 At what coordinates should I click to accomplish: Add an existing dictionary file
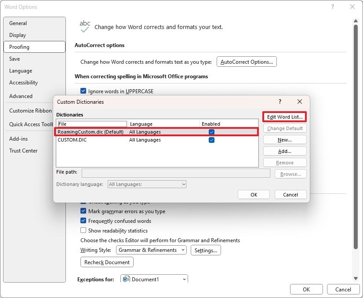tap(284, 151)
